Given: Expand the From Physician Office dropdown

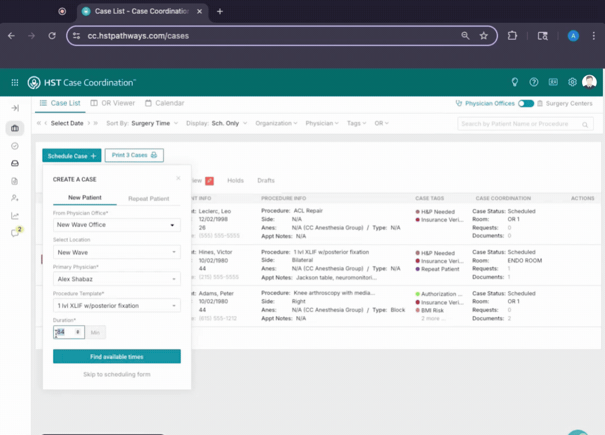Looking at the screenshot, I should [117, 225].
